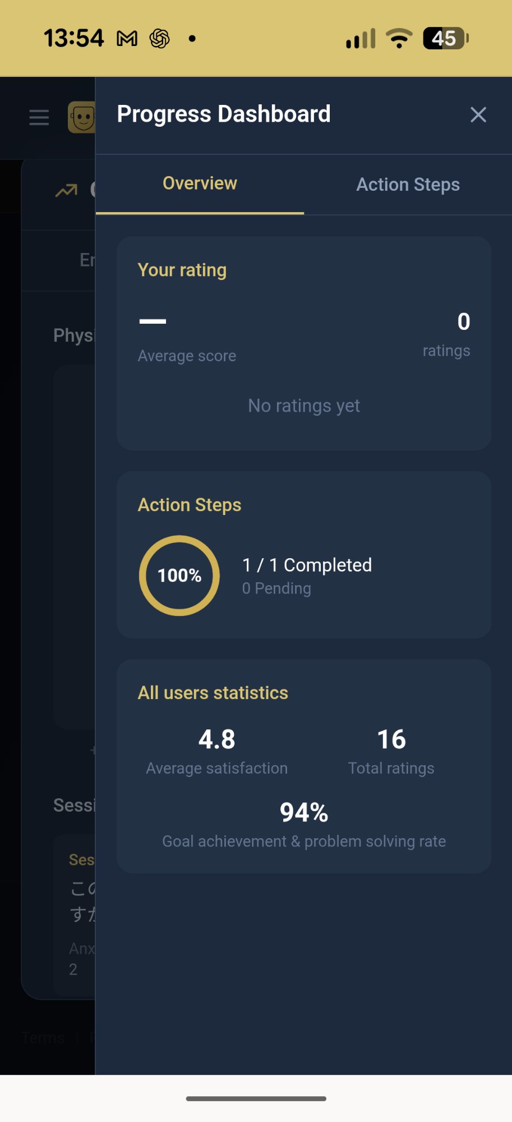Click the 100% circular progress ring
This screenshot has height=1122, width=512.
(179, 576)
